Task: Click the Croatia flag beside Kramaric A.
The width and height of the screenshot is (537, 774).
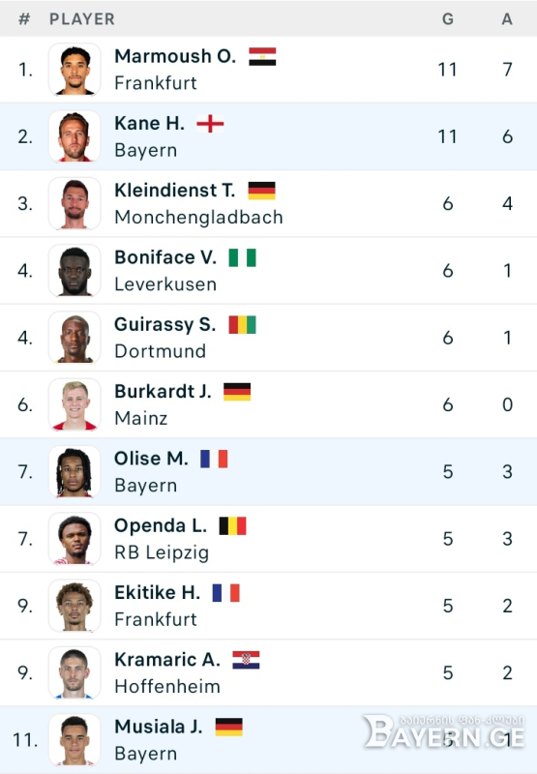Action: (246, 660)
